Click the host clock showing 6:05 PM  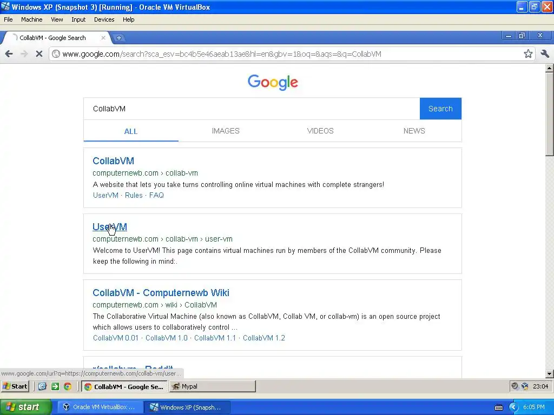point(534,407)
